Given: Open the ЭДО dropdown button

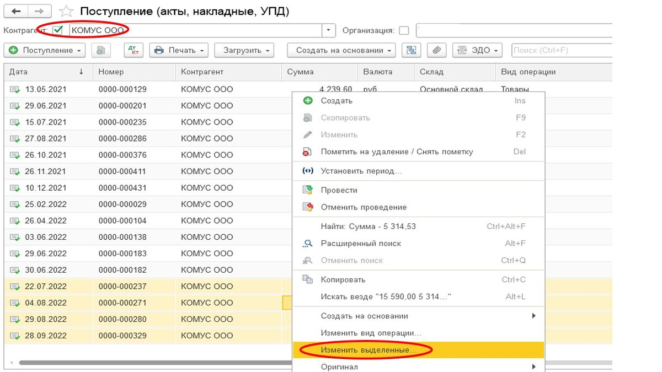Looking at the screenshot, I should pos(478,50).
